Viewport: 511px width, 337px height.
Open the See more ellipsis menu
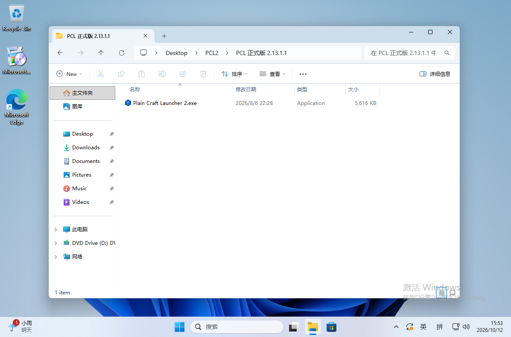[303, 74]
